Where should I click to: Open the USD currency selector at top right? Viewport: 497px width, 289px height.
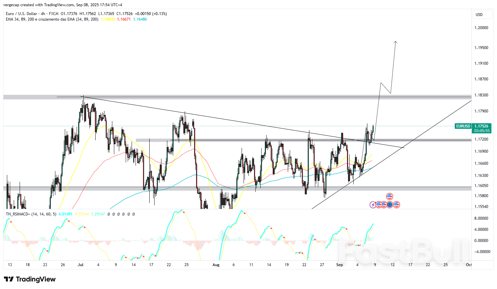tap(482, 14)
